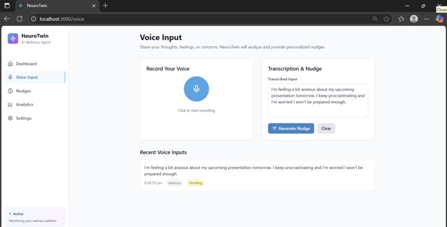Screen dimensions: 447x227
Task: Click the "anxious" tag on recent input
Action: tap(175, 183)
